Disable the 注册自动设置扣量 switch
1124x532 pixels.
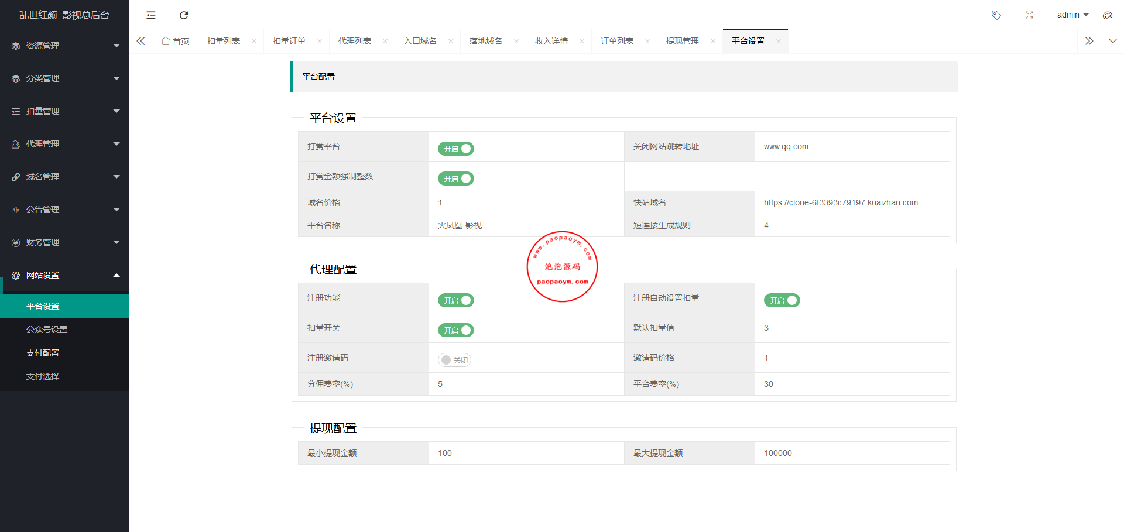click(782, 300)
